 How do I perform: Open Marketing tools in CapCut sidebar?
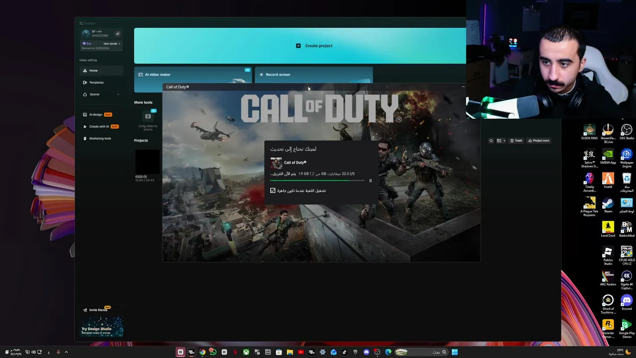click(102, 138)
